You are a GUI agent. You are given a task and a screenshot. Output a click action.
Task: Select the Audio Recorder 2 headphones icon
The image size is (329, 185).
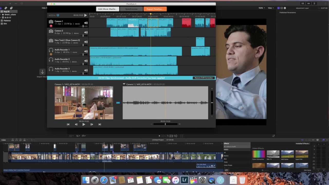[51, 60]
